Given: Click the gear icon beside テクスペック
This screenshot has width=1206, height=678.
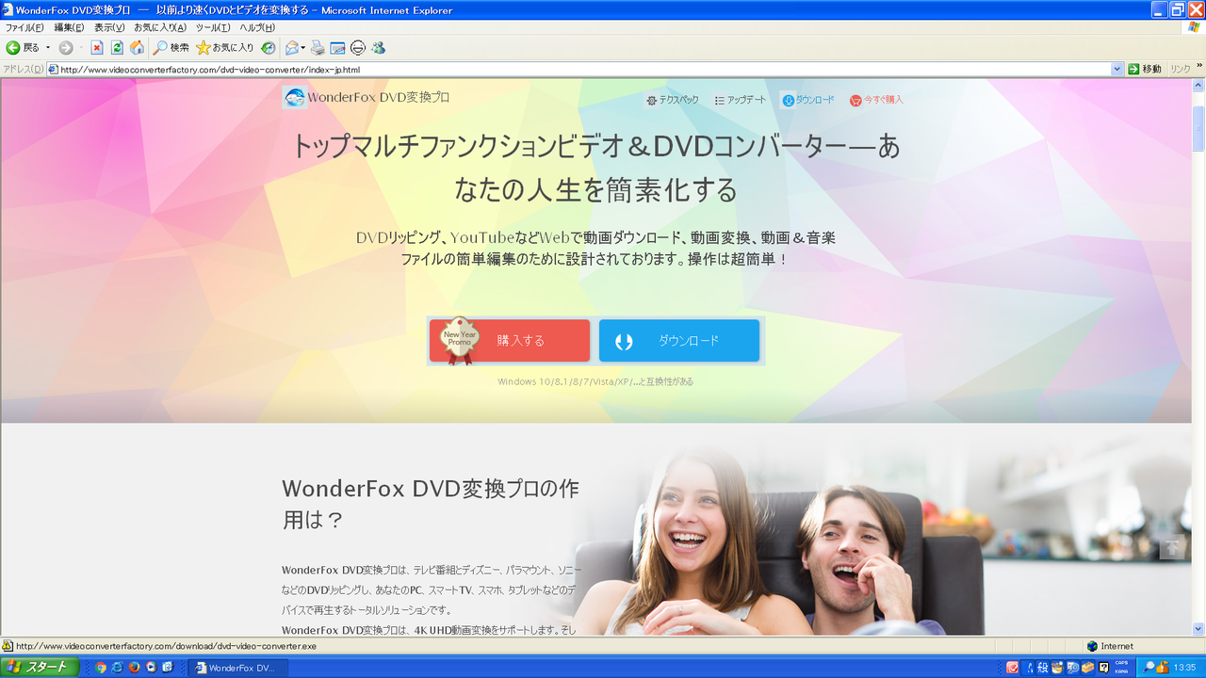Looking at the screenshot, I should (651, 100).
